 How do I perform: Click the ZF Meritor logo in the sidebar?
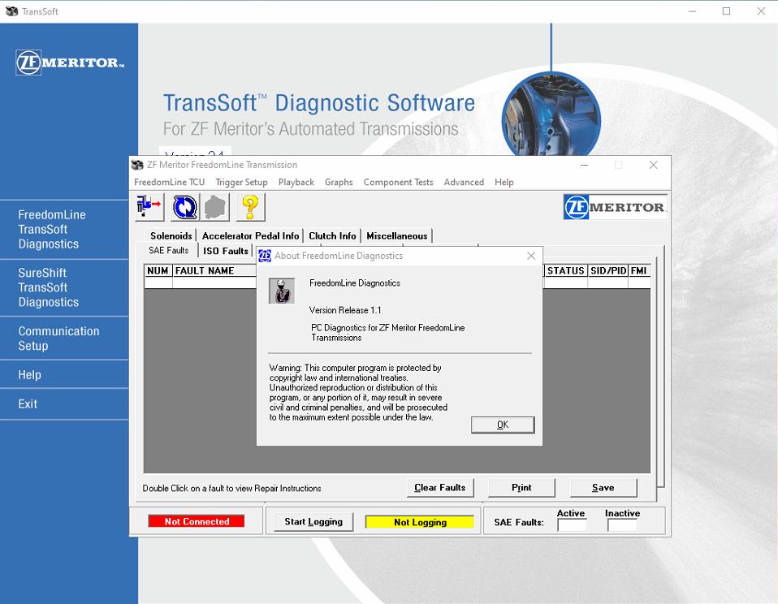tap(68, 61)
